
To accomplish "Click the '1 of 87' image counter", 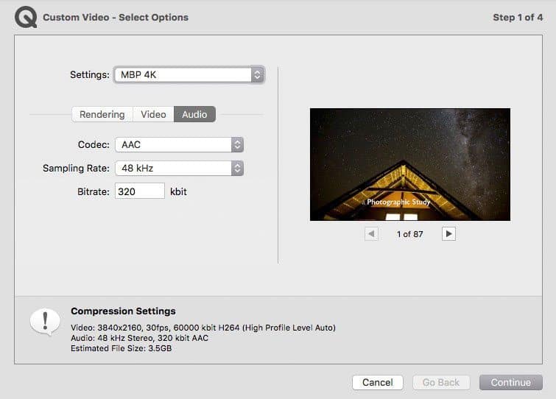I will (409, 234).
